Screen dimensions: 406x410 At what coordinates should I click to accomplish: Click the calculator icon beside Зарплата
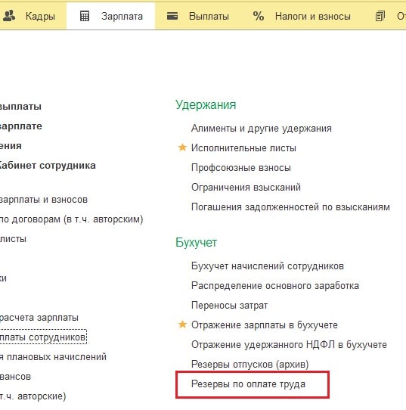(x=85, y=16)
